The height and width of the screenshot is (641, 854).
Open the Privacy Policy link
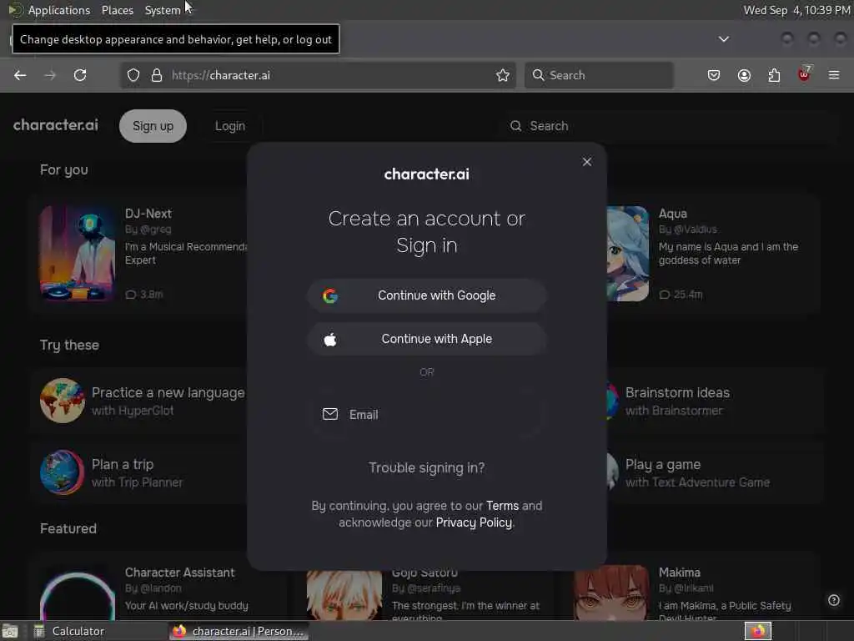474,522
